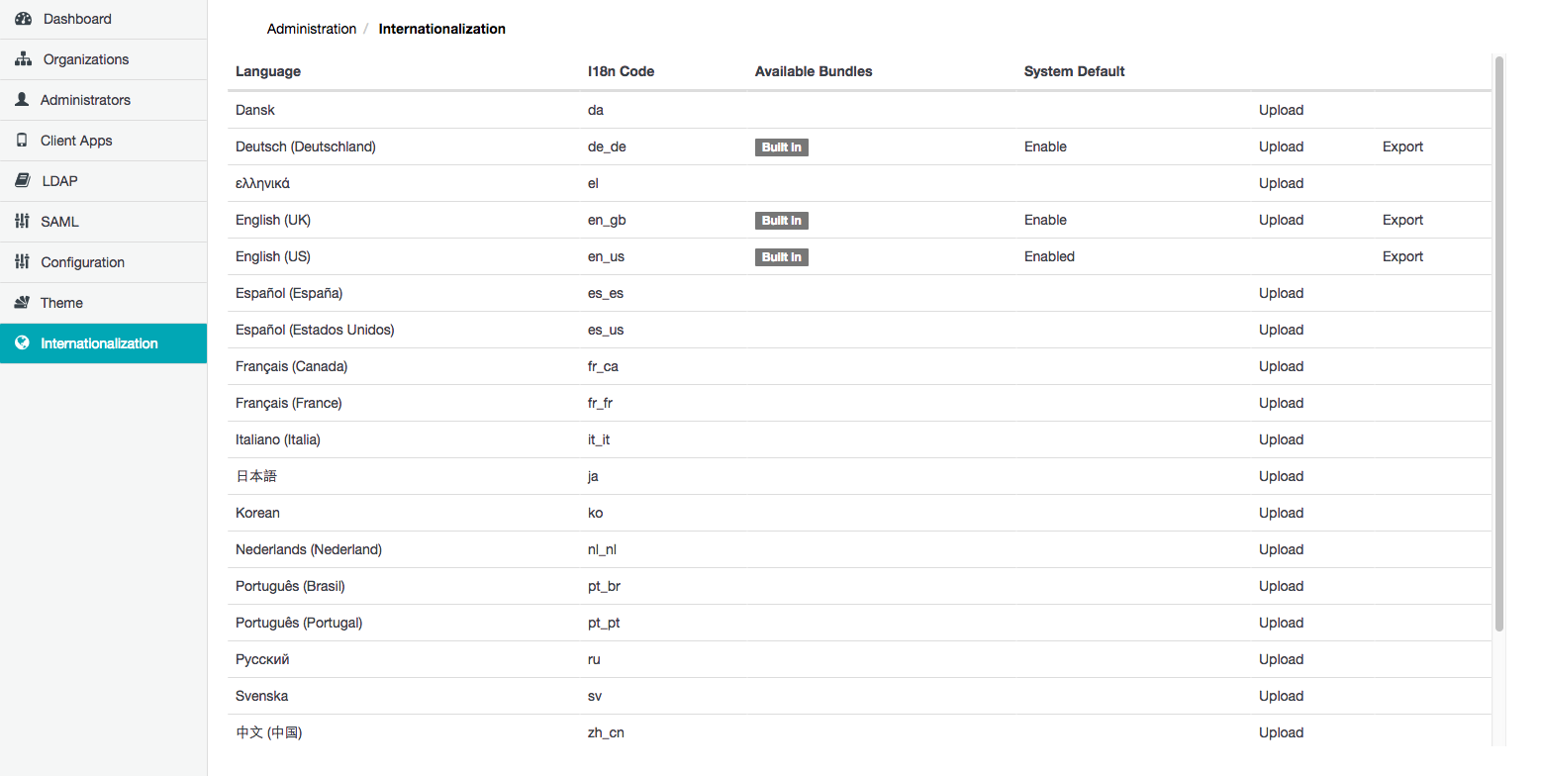Click the Internationalization globe icon
Image resolution: width=1541 pixels, height=776 pixels.
[22, 343]
